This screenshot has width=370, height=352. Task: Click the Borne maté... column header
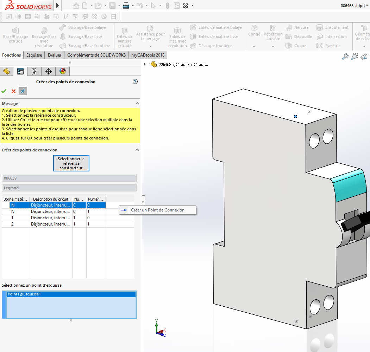(15, 199)
